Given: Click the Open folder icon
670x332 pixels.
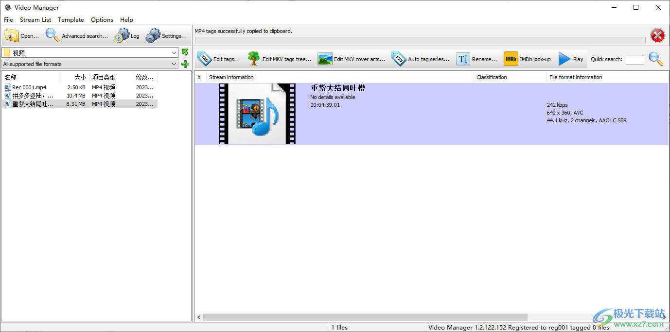Looking at the screenshot, I should coord(12,35).
